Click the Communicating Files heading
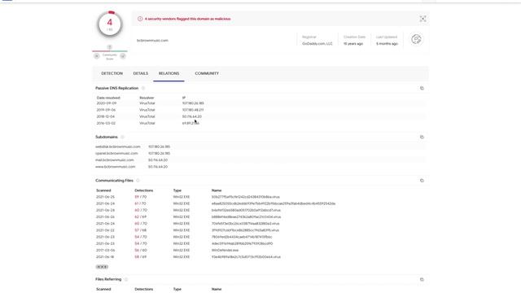Image resolution: width=521 pixels, height=293 pixels. coord(114,181)
